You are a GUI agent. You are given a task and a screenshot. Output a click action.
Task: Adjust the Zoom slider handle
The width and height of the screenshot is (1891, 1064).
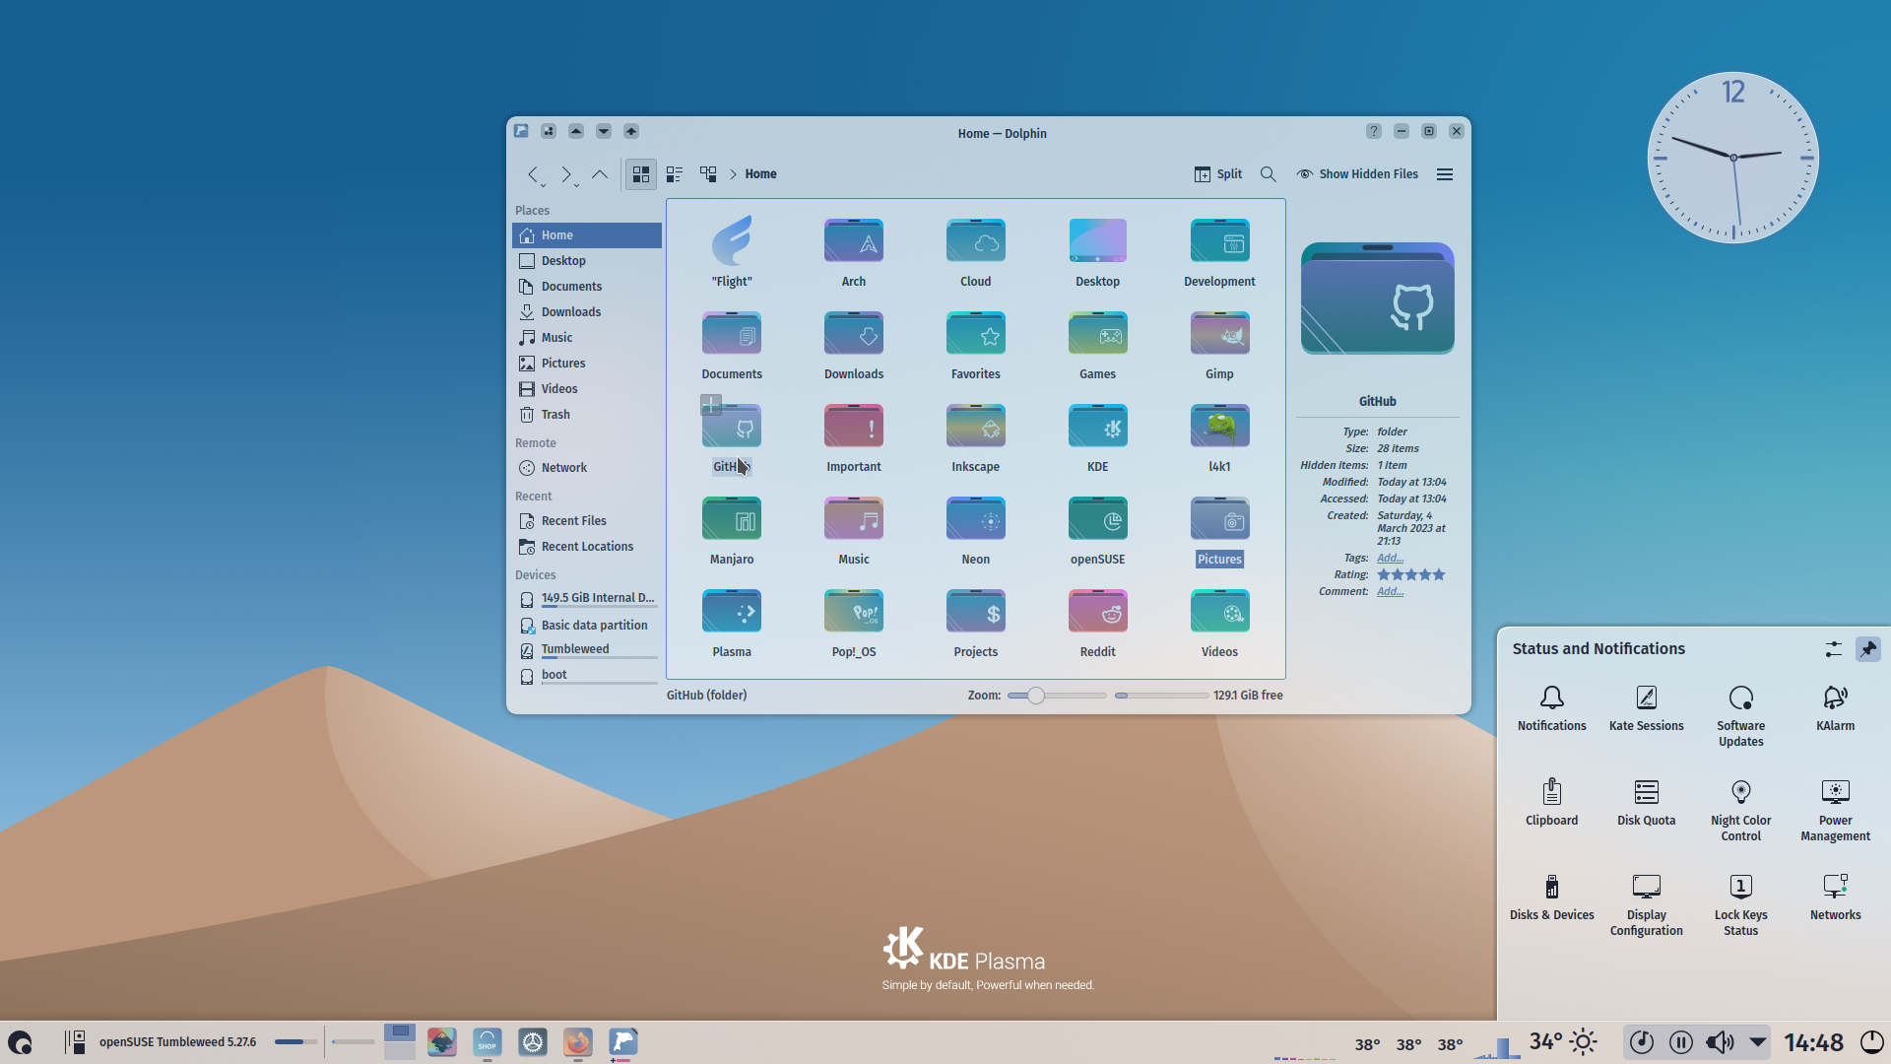[x=1035, y=696]
